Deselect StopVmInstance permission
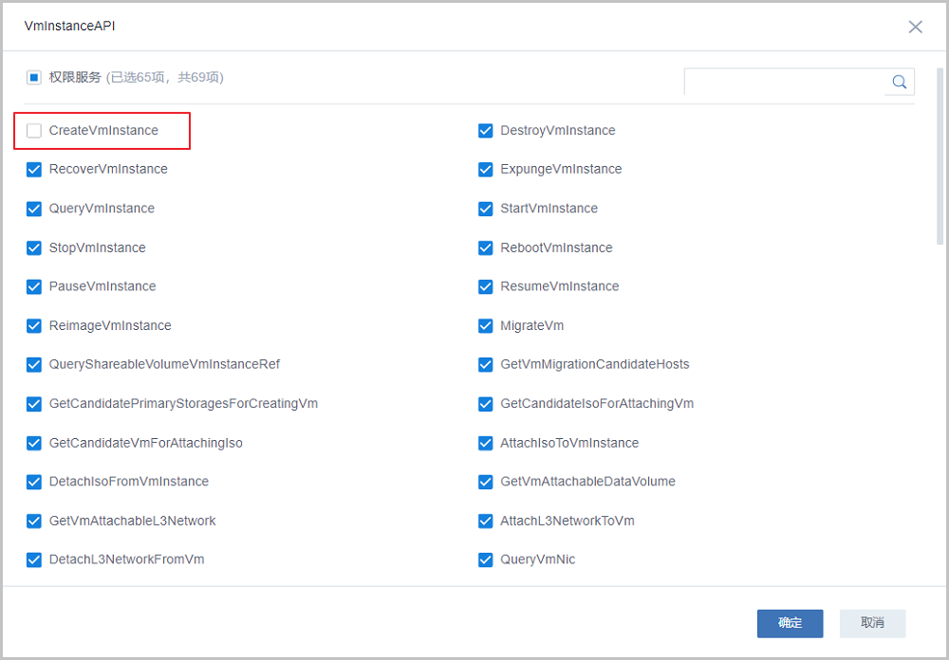949x660 pixels. point(34,247)
